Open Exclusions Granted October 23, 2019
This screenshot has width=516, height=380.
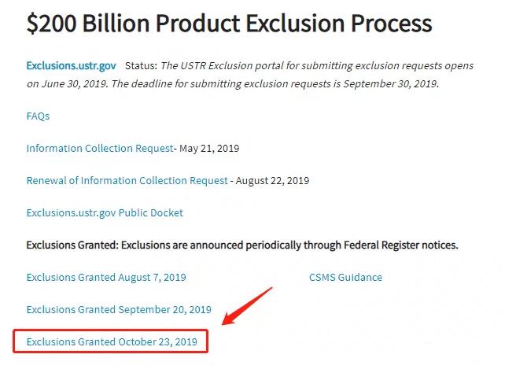(x=112, y=341)
